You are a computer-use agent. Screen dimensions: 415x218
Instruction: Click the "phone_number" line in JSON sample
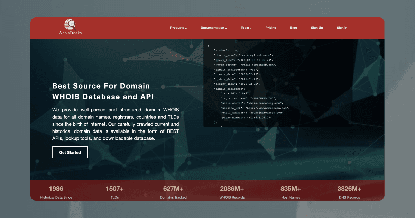coord(246,118)
